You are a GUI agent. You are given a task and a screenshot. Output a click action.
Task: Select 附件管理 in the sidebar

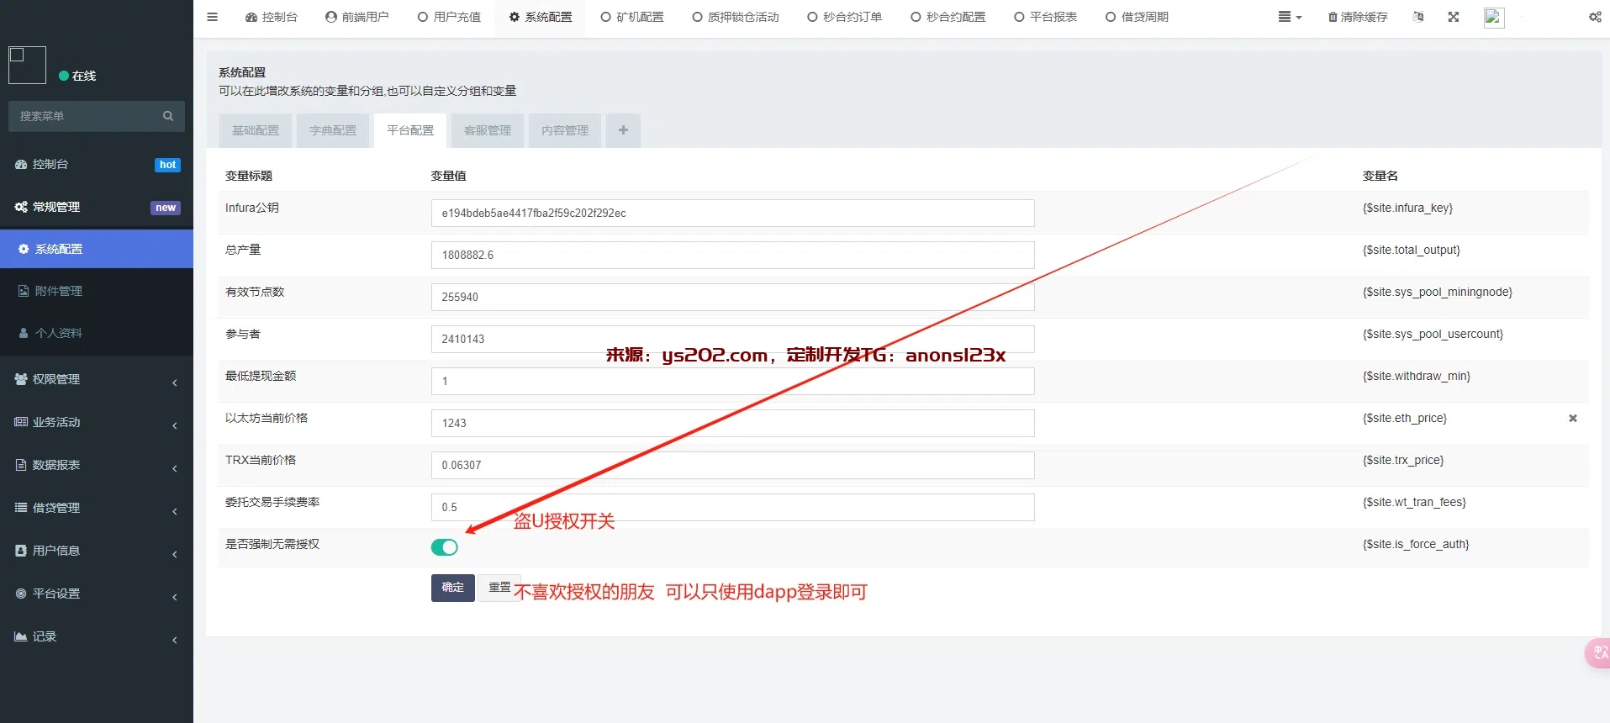click(x=59, y=291)
